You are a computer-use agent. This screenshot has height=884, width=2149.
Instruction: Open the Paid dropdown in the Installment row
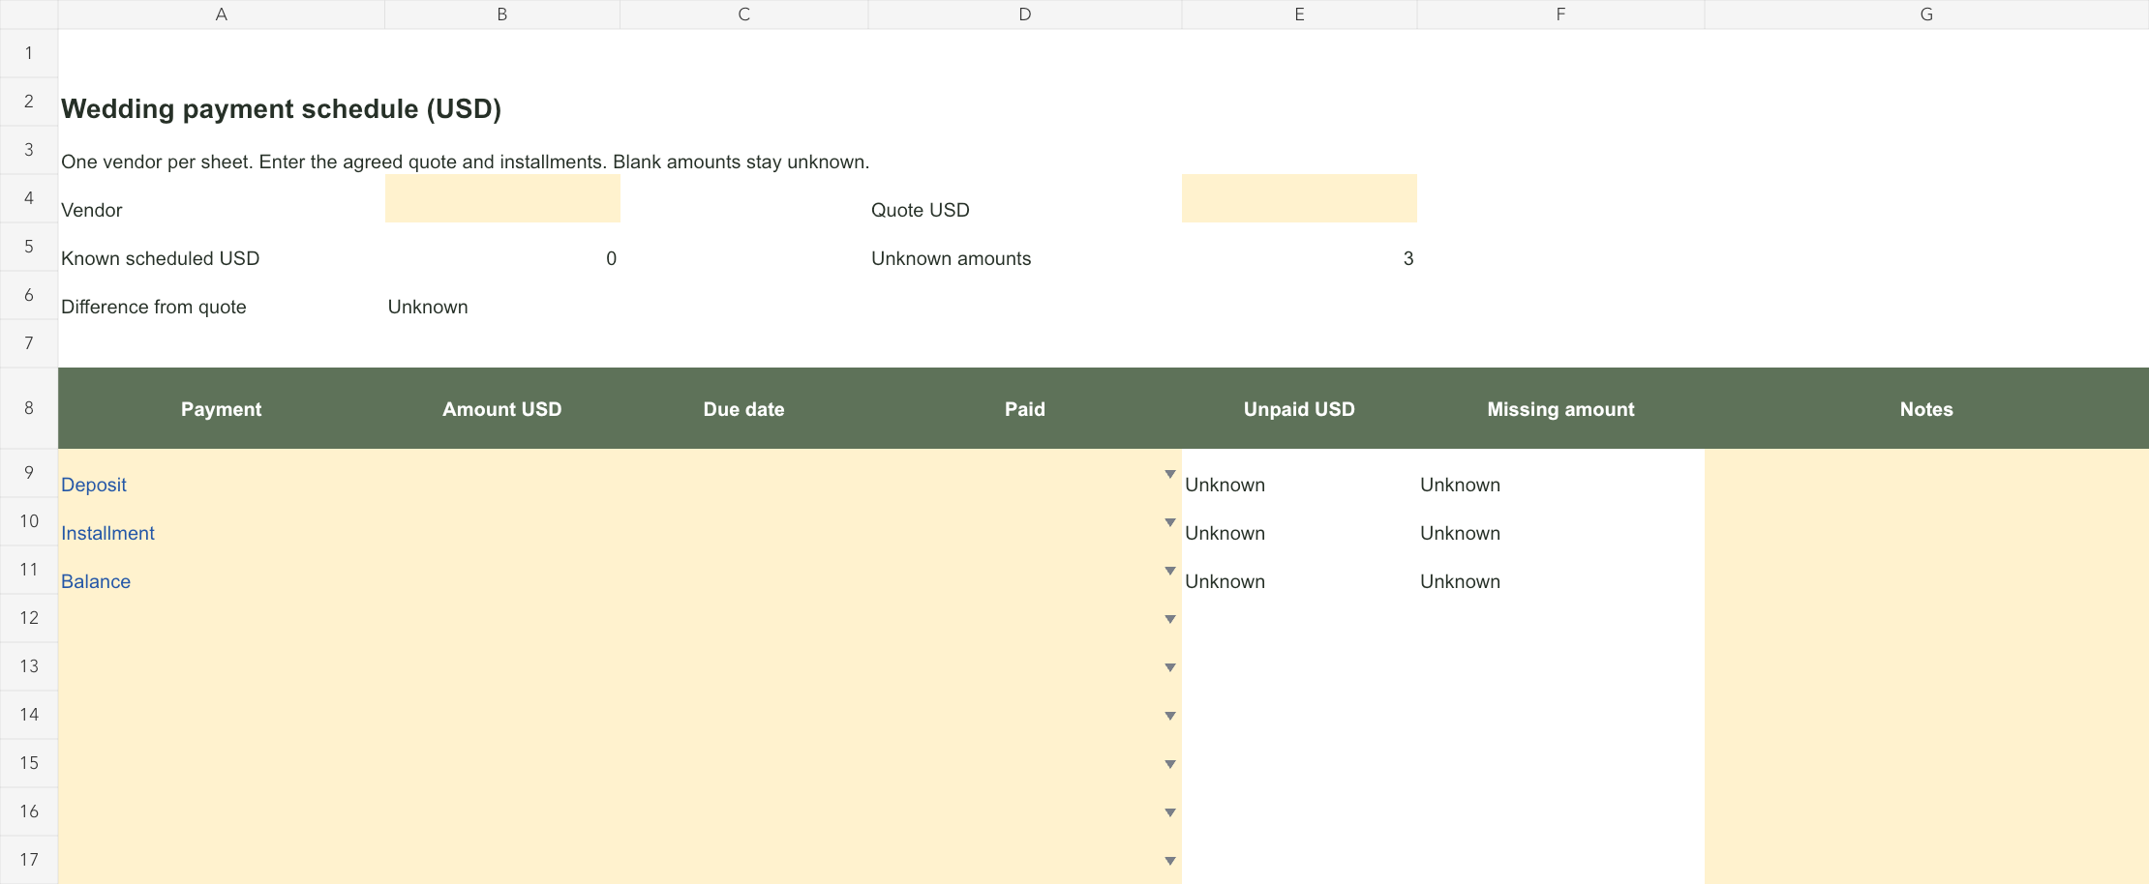pyautogui.click(x=1169, y=522)
